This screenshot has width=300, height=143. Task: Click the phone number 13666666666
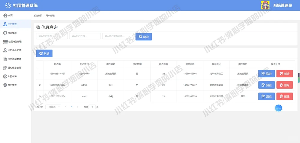(190, 73)
